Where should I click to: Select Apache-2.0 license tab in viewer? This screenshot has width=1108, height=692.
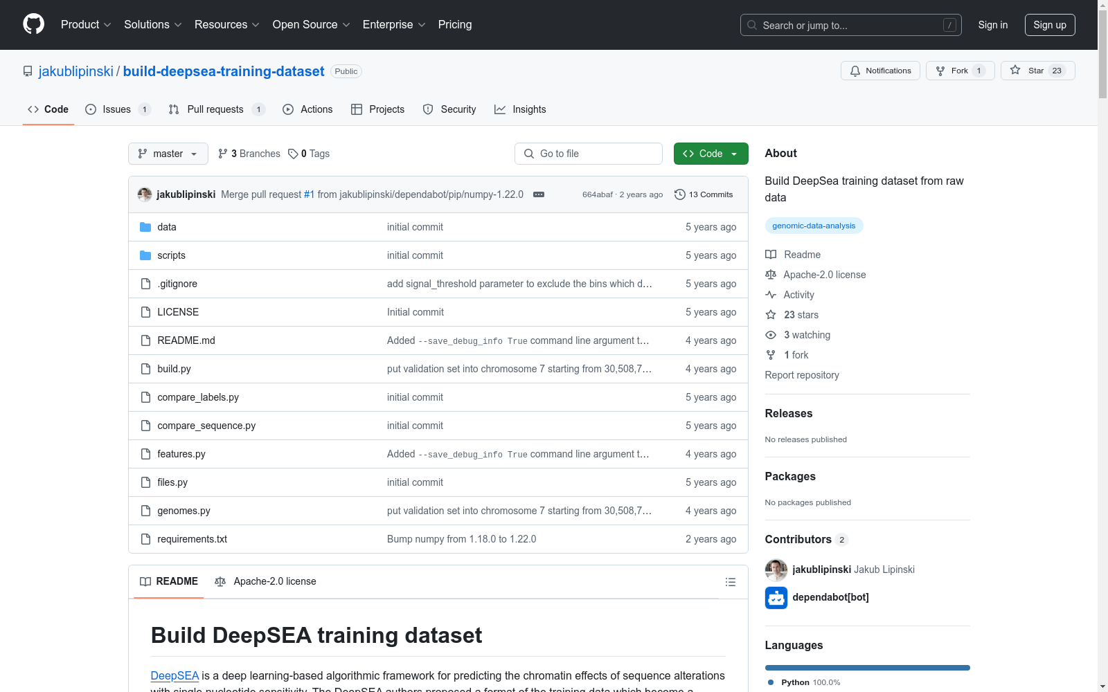pyautogui.click(x=265, y=581)
